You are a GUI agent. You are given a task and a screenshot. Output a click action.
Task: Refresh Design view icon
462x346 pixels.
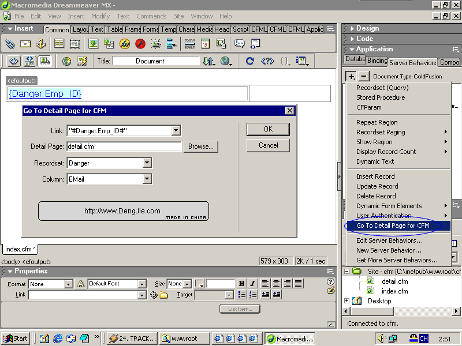[250, 61]
